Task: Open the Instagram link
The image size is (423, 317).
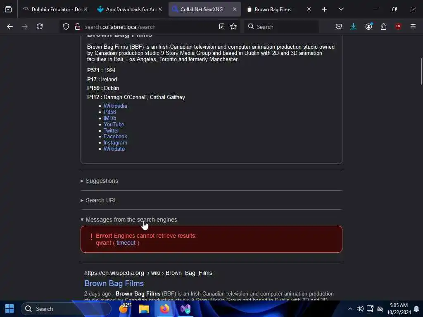Action: point(115,143)
